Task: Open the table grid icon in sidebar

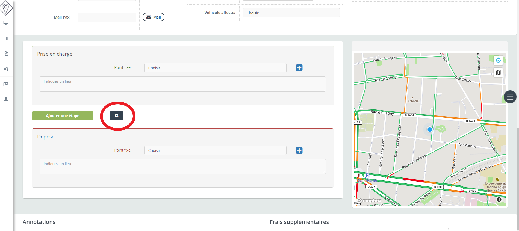Action: click(x=6, y=38)
